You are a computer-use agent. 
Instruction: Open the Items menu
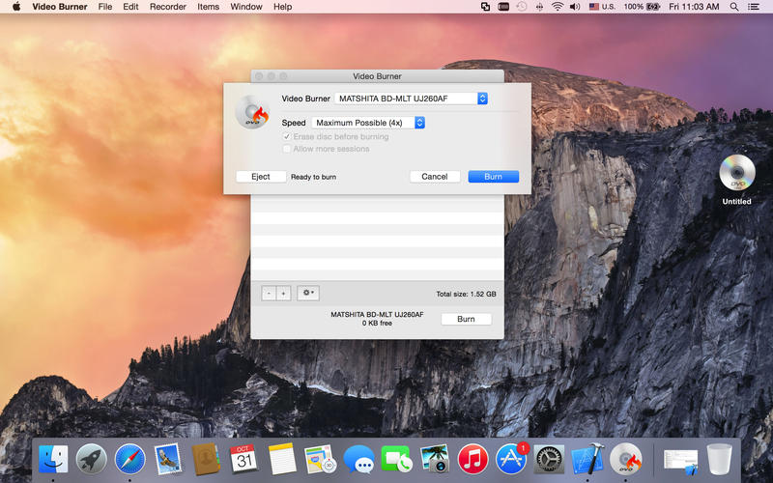(x=208, y=7)
